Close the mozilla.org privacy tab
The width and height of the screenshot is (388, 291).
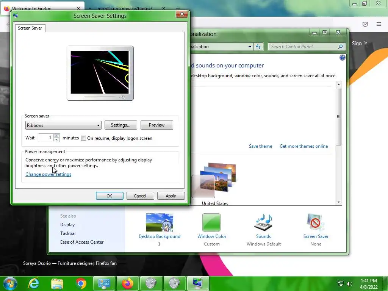[164, 8]
